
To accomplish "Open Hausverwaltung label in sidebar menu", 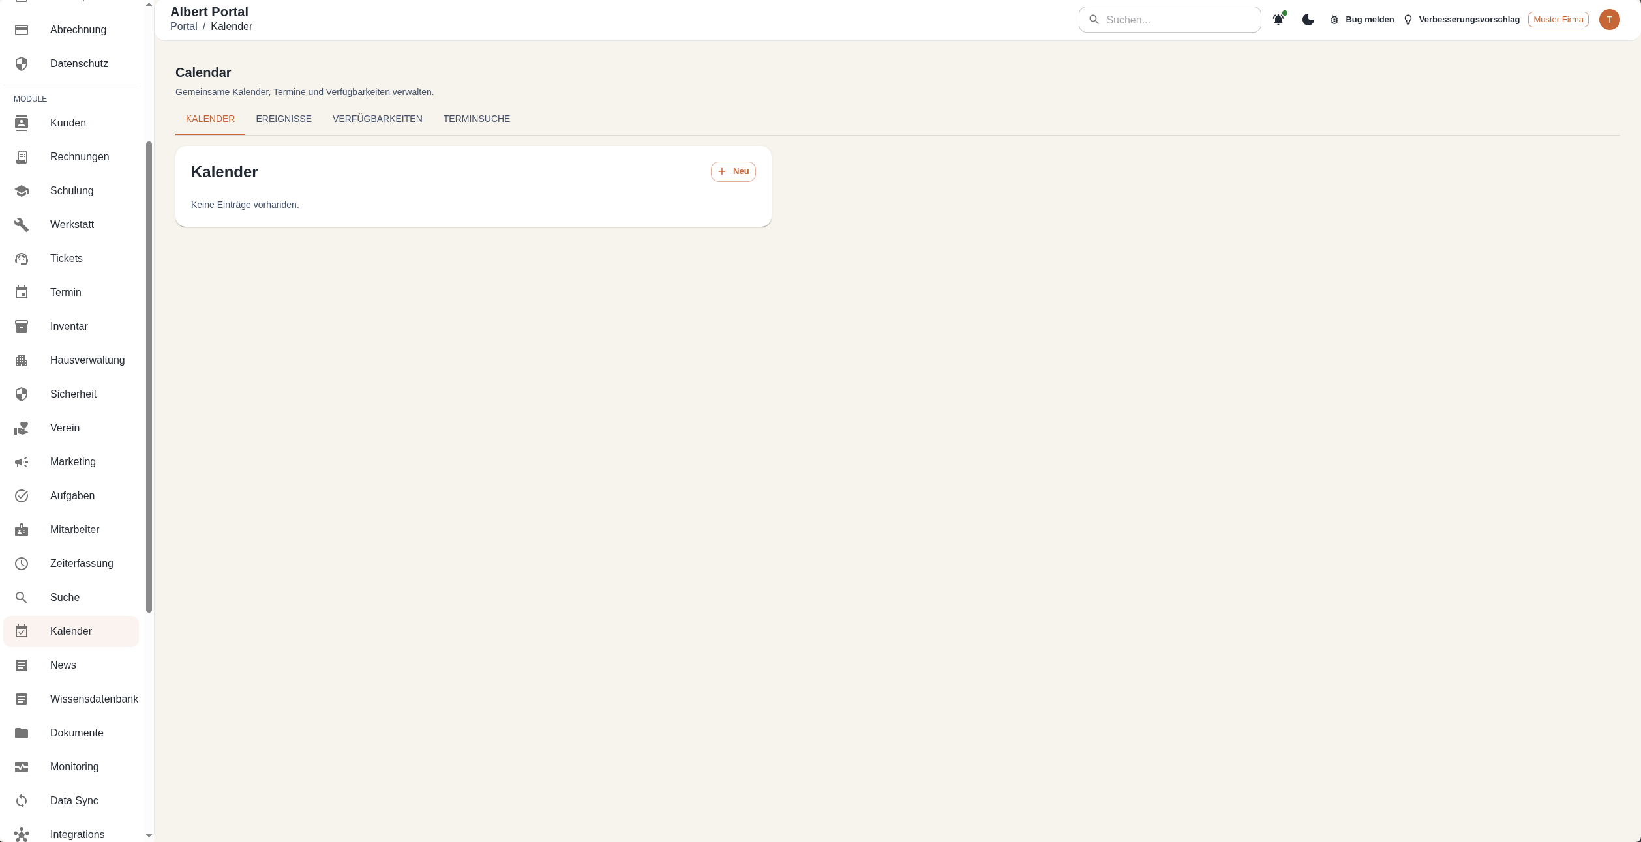I will point(87,360).
